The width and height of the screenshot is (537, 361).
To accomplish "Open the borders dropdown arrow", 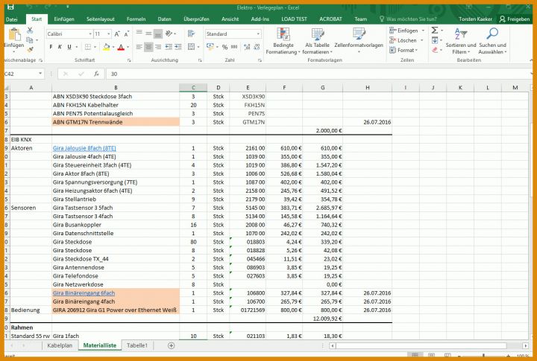I will [95, 47].
